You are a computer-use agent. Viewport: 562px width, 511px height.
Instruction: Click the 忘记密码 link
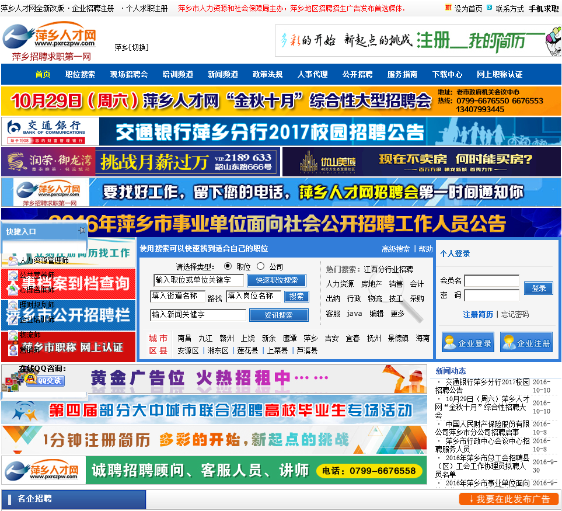pos(515,315)
